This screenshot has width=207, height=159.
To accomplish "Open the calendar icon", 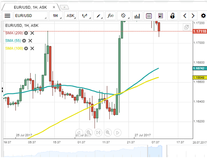I will click(149, 16).
